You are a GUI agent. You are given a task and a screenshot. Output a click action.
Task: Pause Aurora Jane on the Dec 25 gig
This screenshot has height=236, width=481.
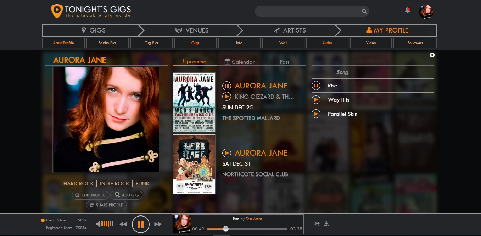tap(226, 86)
